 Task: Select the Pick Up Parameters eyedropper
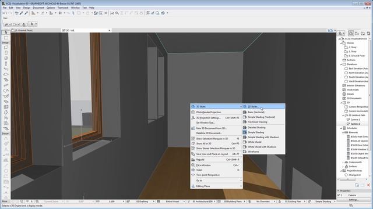click(x=22, y=13)
